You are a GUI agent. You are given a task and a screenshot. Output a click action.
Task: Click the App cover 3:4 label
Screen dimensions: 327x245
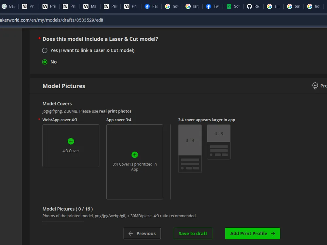point(119,120)
